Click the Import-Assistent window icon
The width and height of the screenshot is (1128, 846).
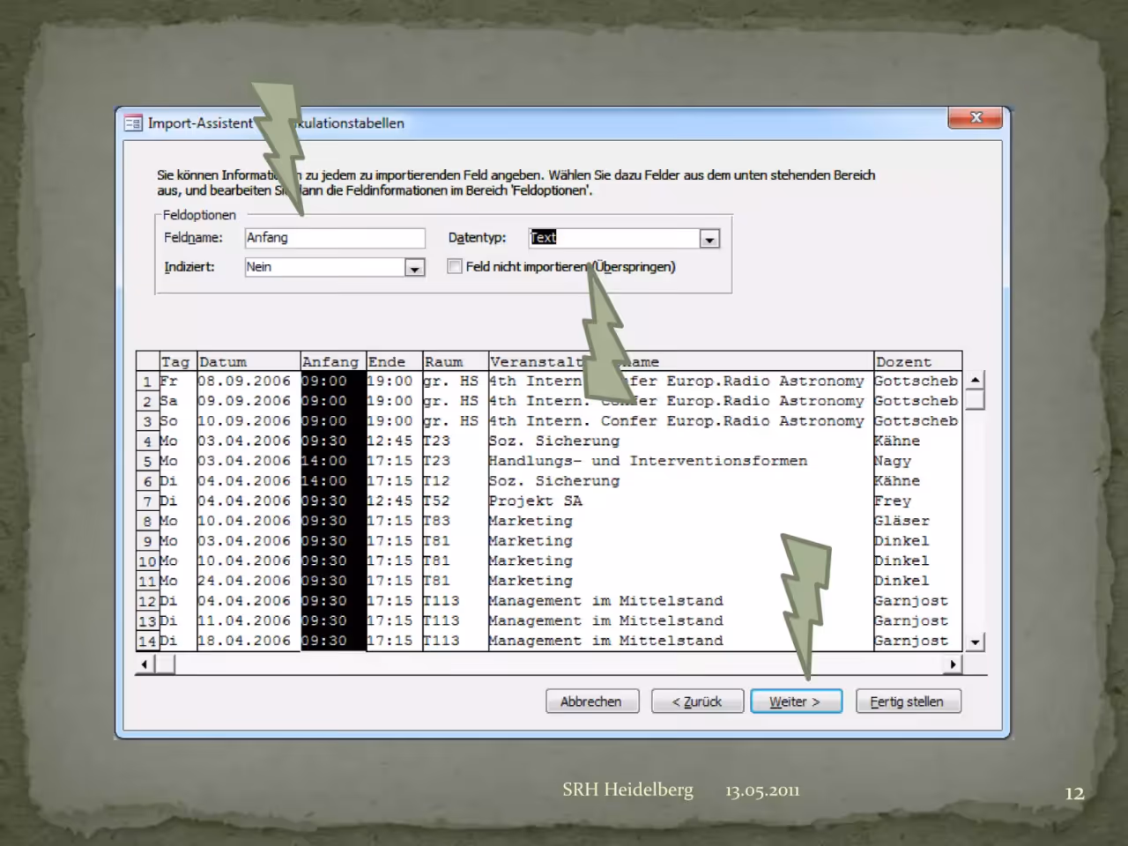133,123
